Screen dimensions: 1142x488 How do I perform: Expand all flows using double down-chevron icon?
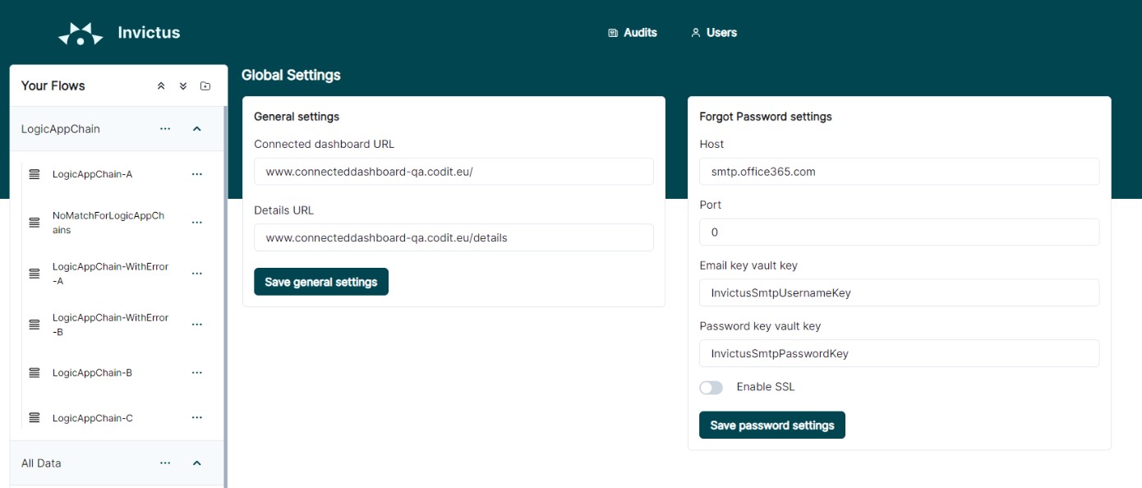[183, 85]
